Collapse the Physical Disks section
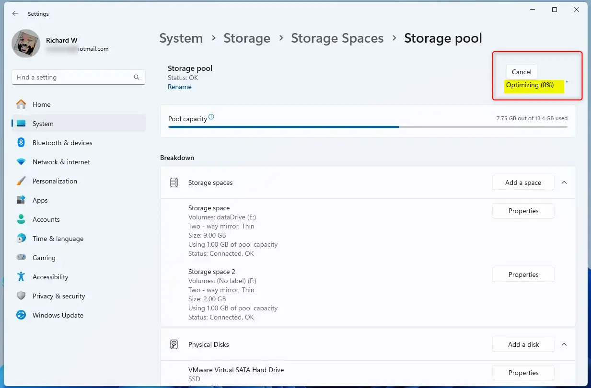 pos(564,344)
